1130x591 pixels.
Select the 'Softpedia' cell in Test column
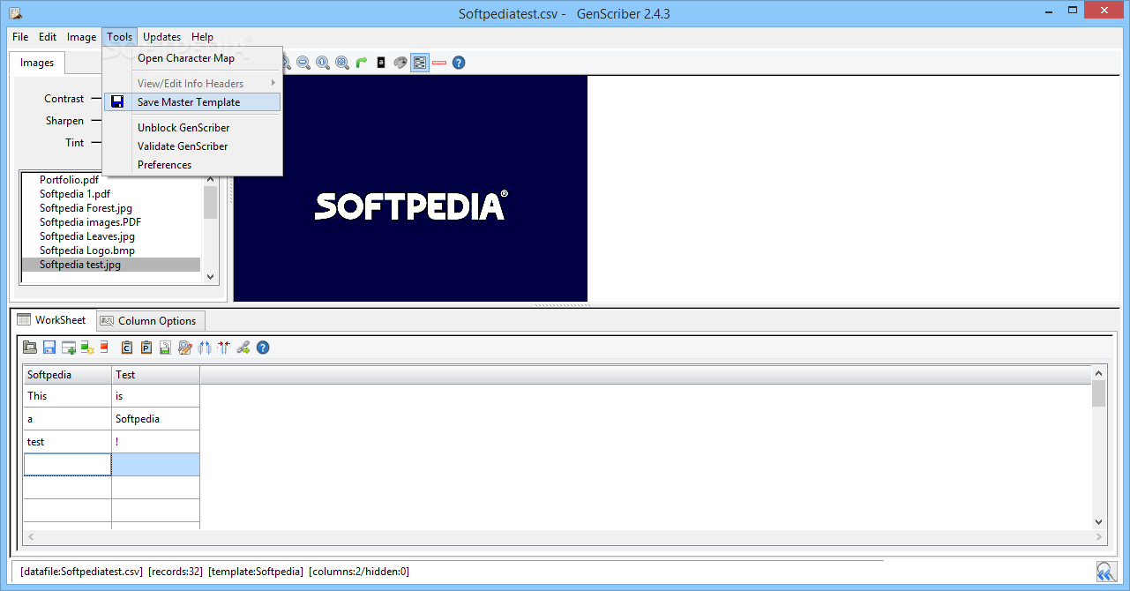point(156,419)
